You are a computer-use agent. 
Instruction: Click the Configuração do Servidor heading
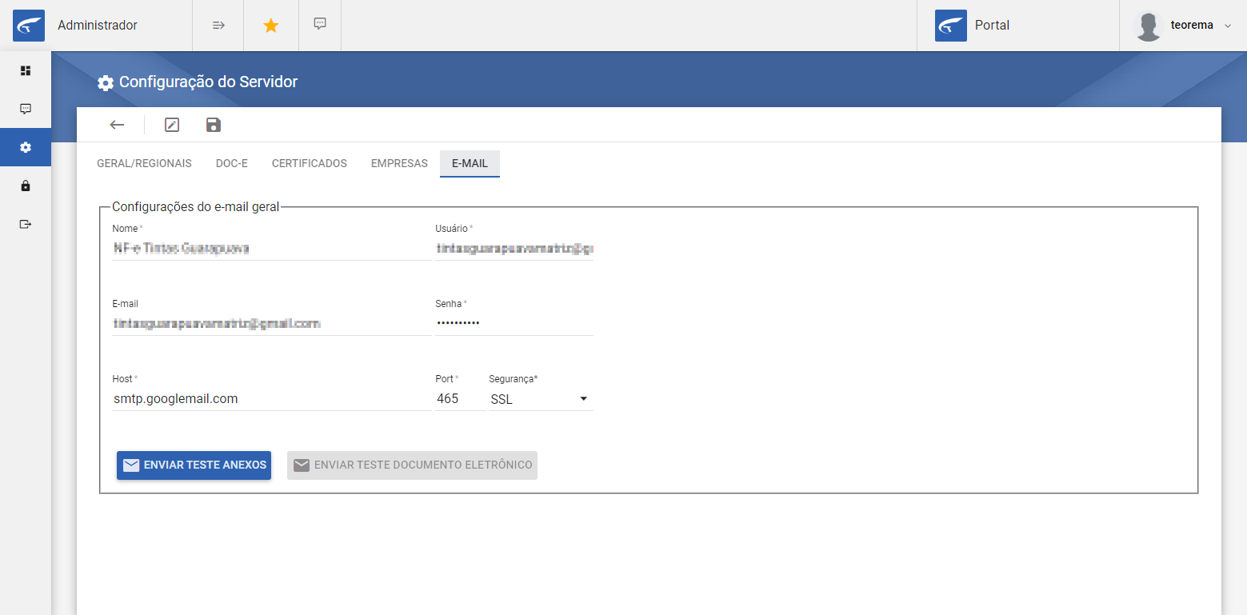[x=209, y=82]
